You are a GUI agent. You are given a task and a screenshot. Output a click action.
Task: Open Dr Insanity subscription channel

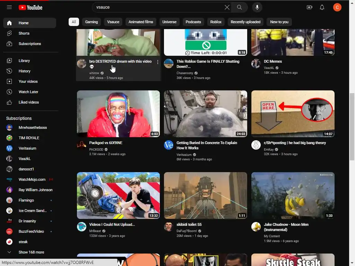click(30, 221)
